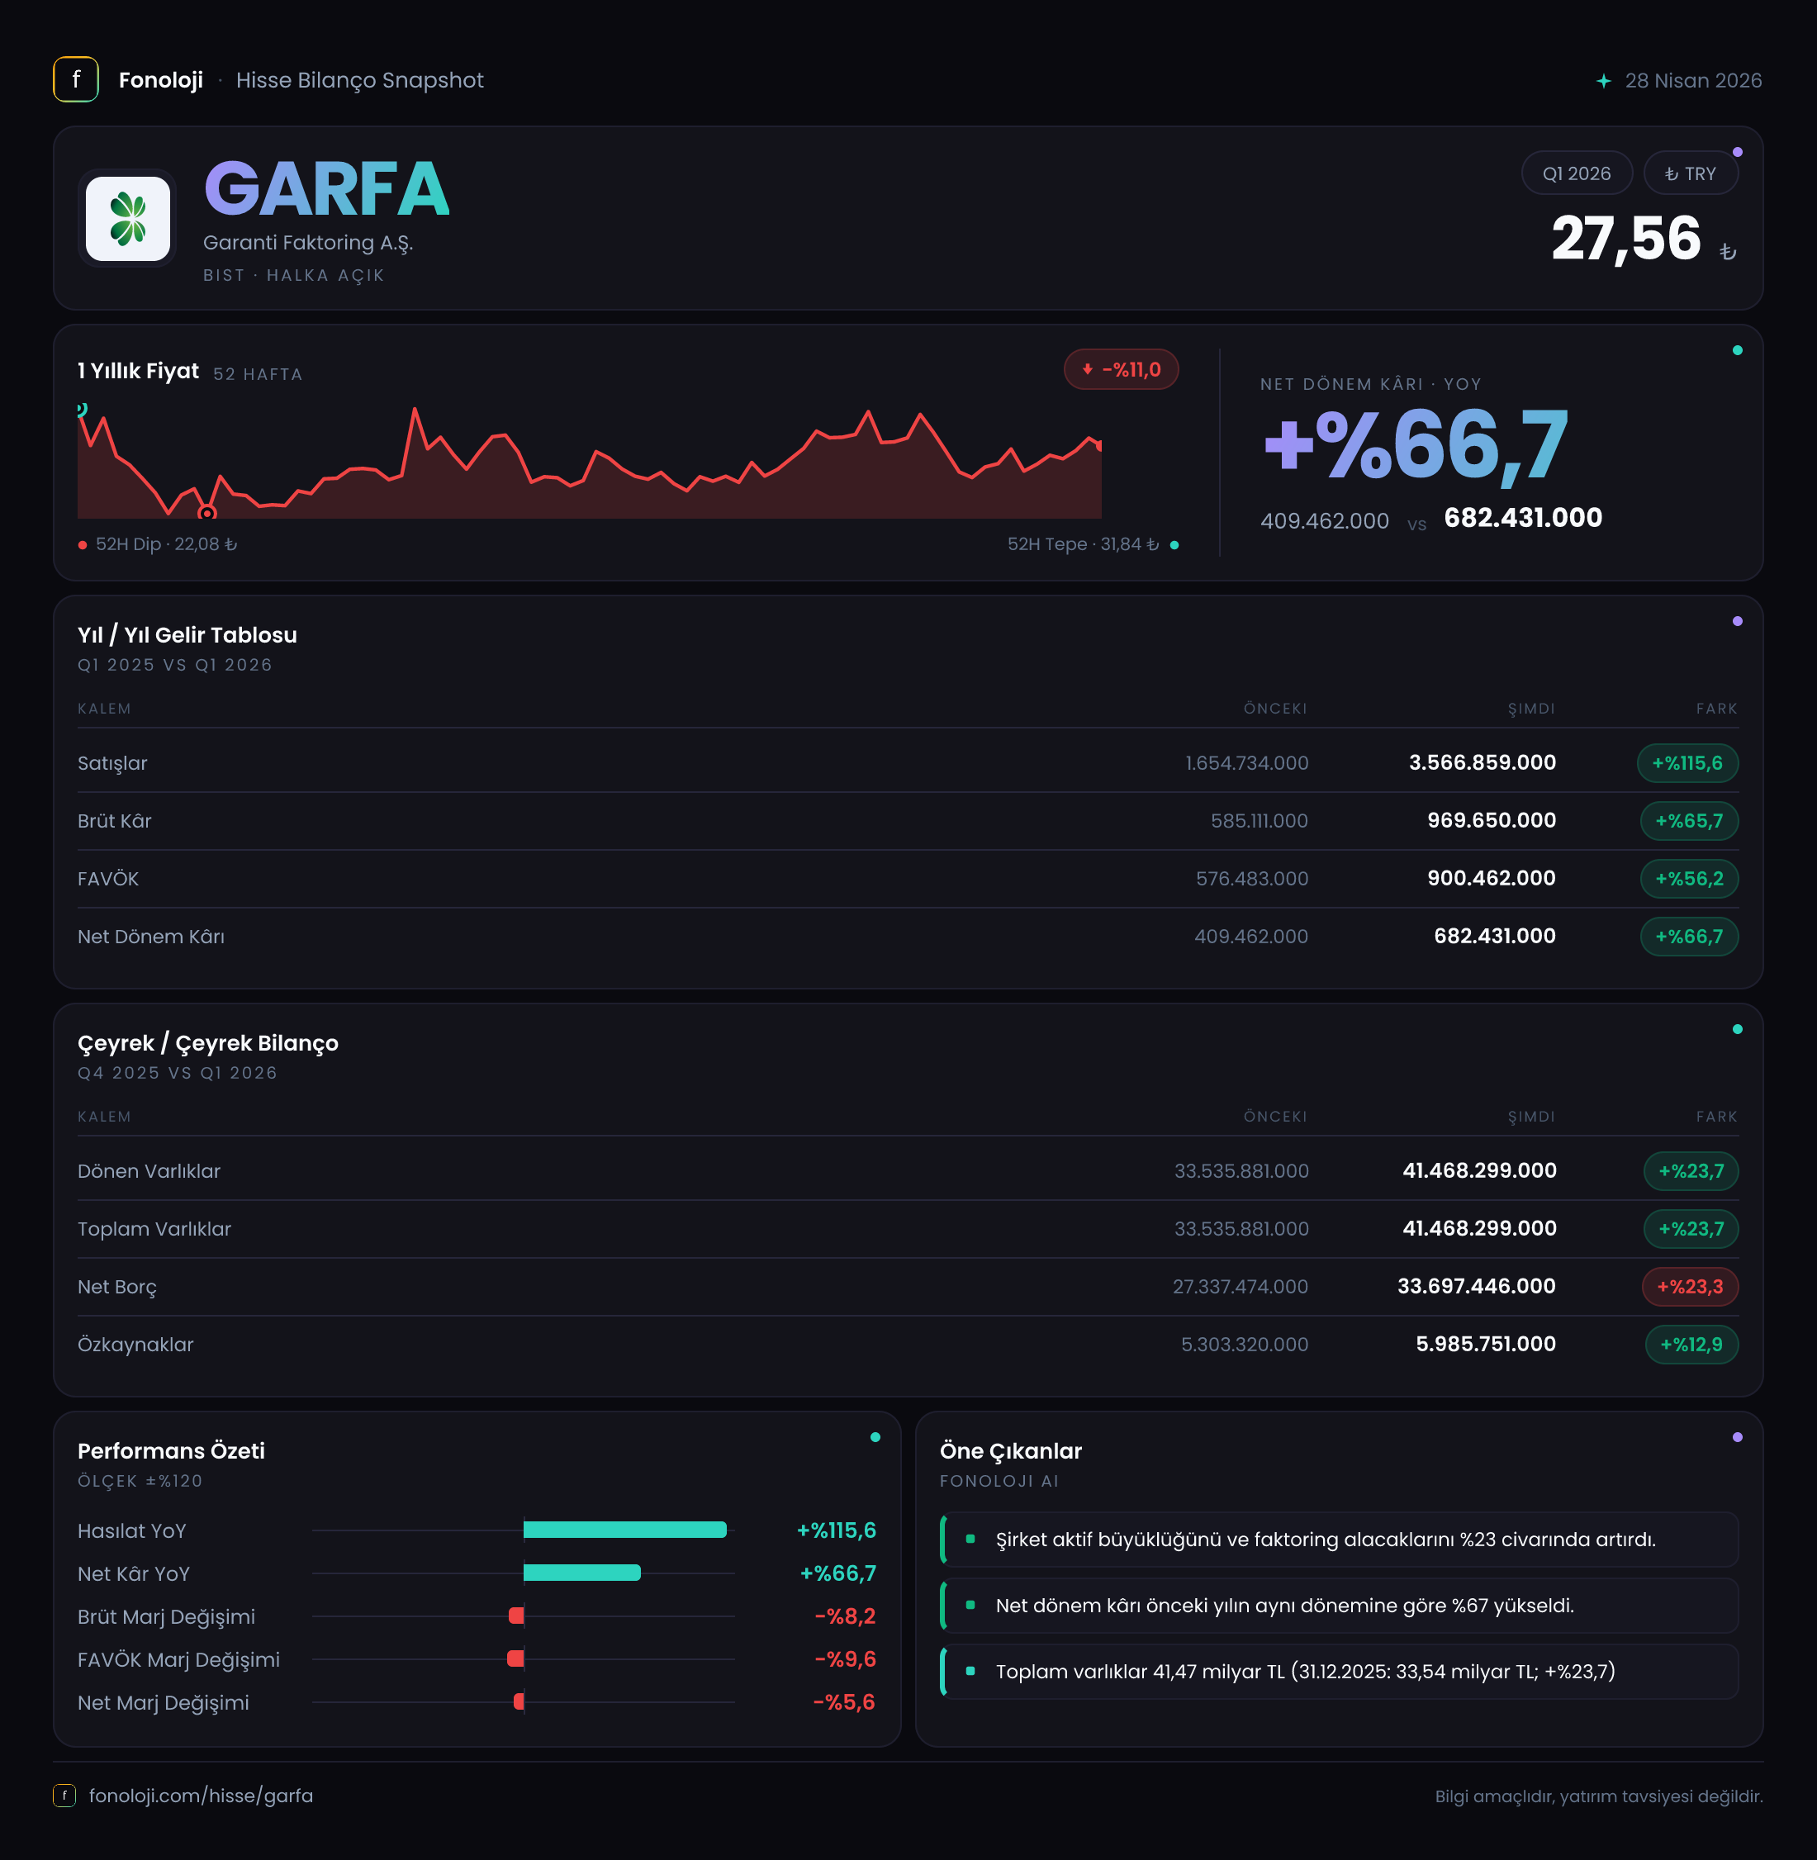Click the +%12,9 Özkaynaklar badge
The height and width of the screenshot is (1860, 1817).
(x=1691, y=1345)
